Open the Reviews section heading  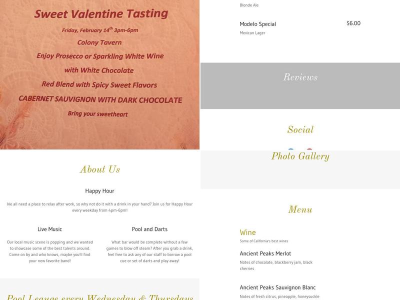300,77
